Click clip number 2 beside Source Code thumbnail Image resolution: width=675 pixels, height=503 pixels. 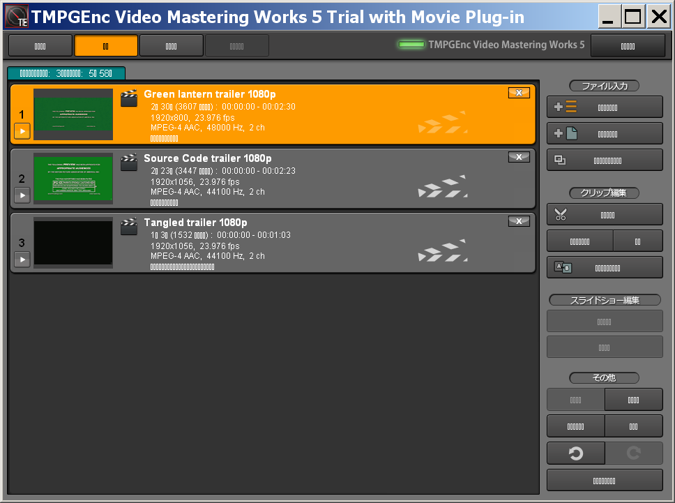pyautogui.click(x=22, y=179)
